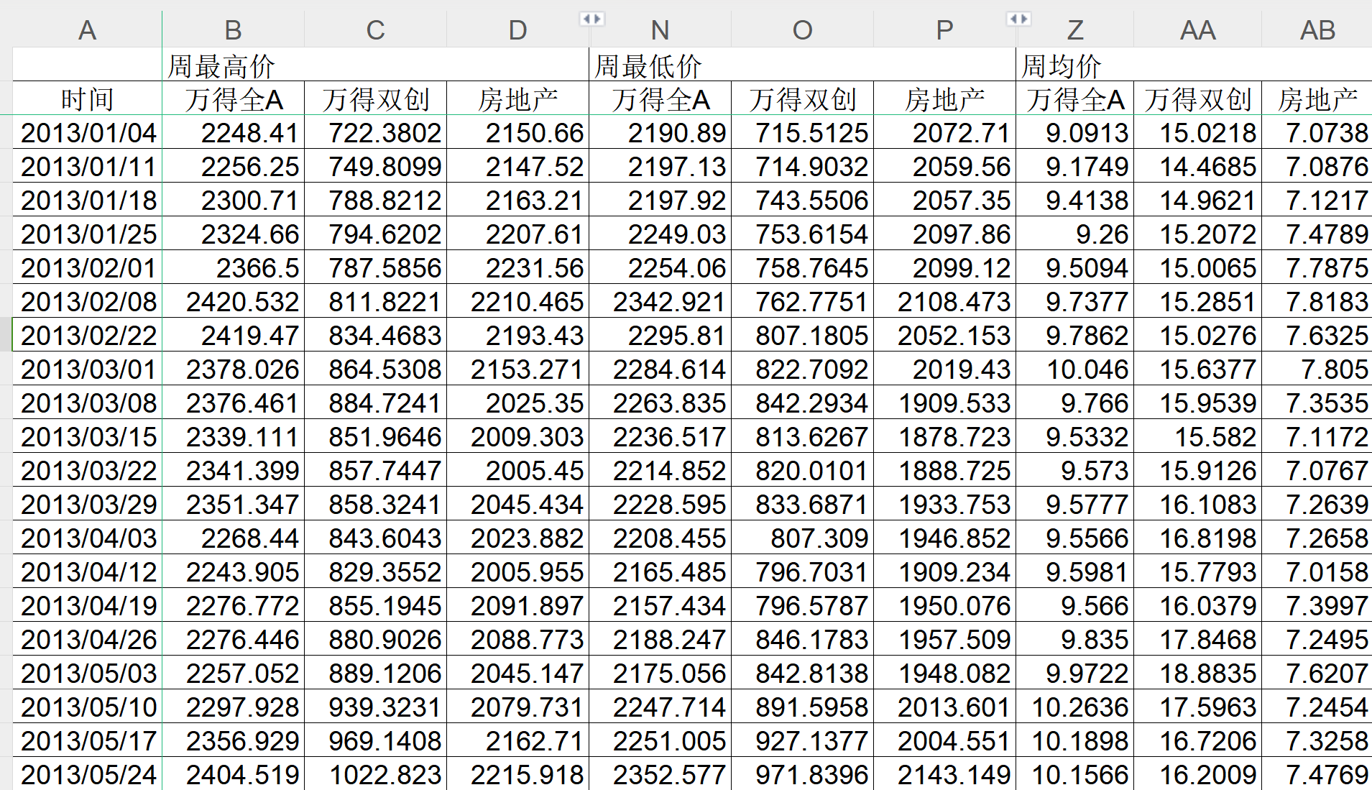
Task: Select cell with value 834.4683
Action: coord(375,335)
